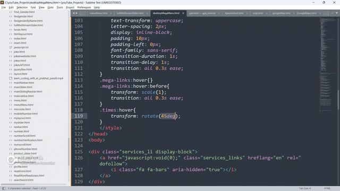Open Find_Gender.html in the sidebar
Viewport: 340px width, 191px height.
coord(24,12)
